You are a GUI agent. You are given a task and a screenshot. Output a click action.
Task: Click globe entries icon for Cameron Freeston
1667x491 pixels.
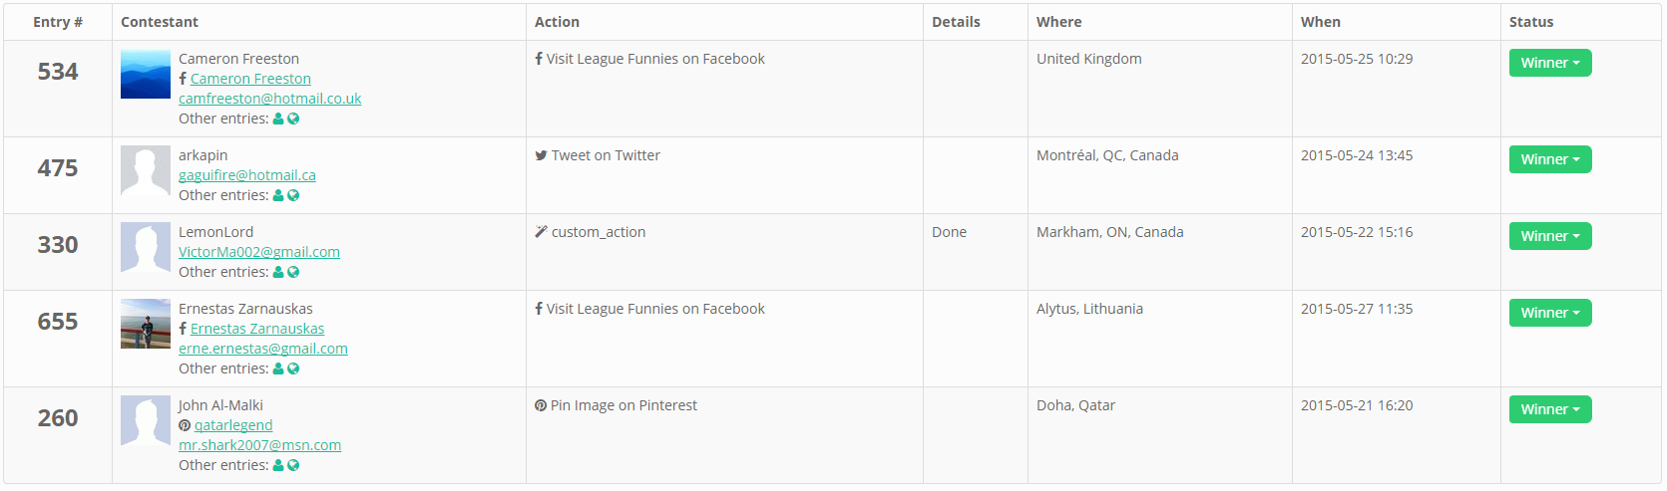[293, 119]
